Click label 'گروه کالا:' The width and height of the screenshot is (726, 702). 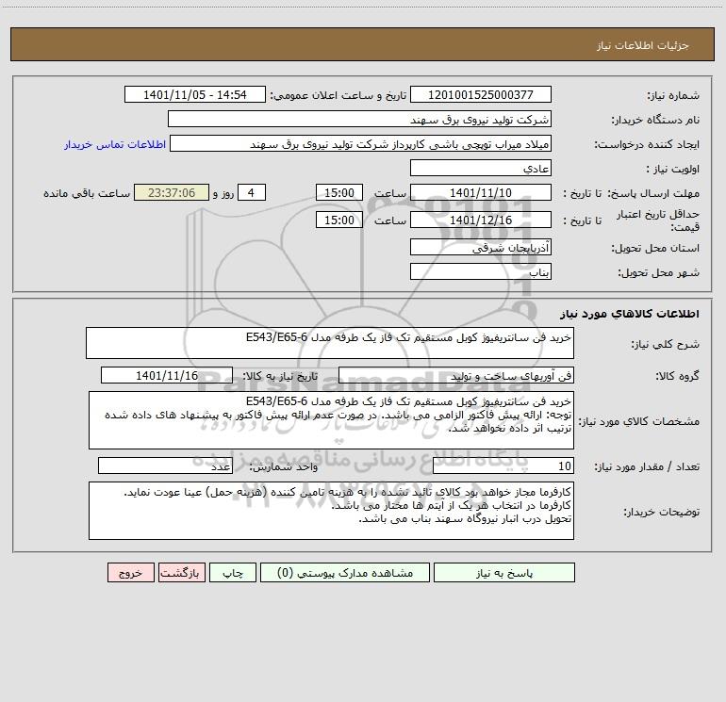[x=677, y=377]
